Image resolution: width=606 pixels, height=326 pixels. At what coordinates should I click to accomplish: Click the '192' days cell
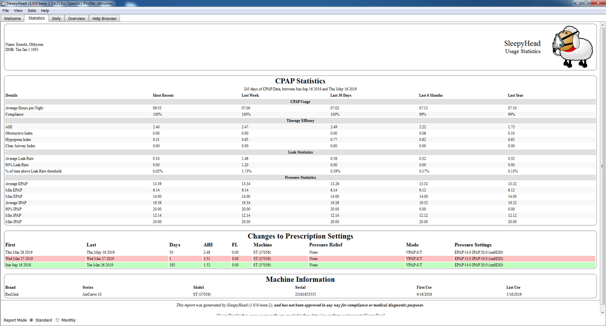click(x=172, y=265)
